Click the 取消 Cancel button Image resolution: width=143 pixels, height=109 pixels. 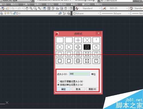[x=78, y=89]
